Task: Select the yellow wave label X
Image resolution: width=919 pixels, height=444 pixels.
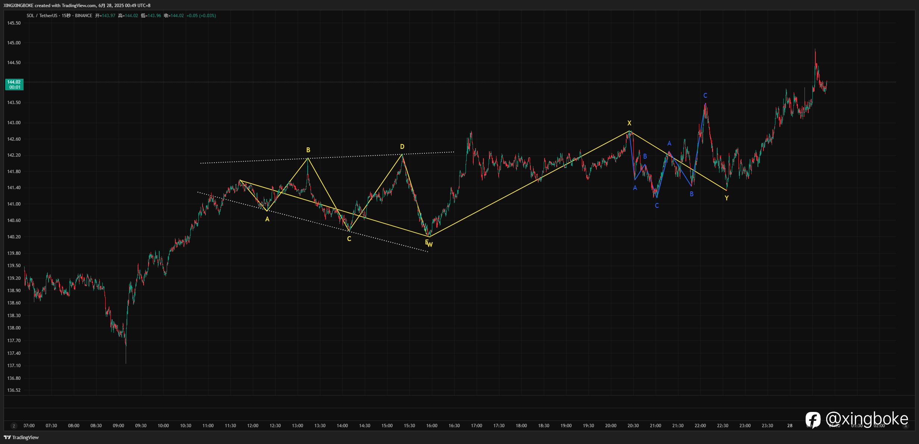Action: tap(629, 123)
